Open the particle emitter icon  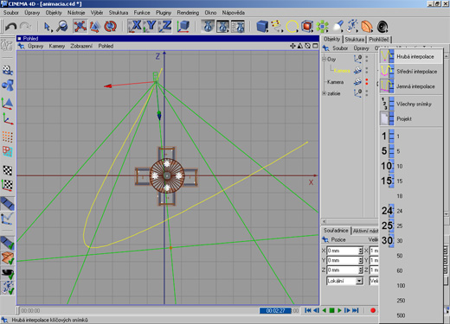(352, 27)
